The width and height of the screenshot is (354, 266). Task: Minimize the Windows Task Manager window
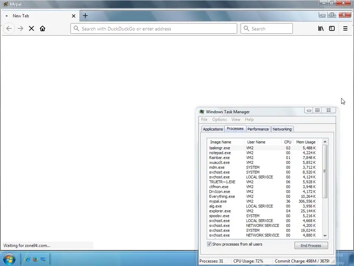coord(309,110)
